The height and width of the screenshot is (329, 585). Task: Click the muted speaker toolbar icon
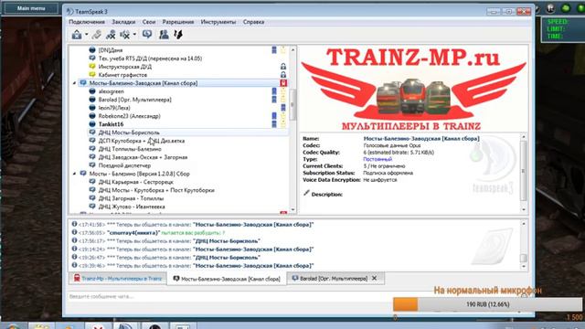[125, 35]
